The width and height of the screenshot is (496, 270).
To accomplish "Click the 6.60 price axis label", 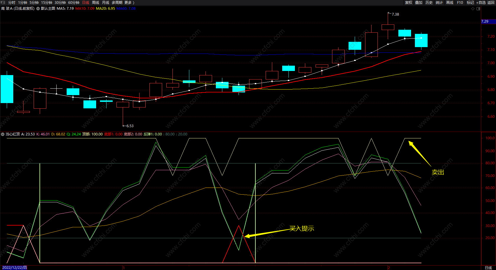I will (x=491, y=117).
